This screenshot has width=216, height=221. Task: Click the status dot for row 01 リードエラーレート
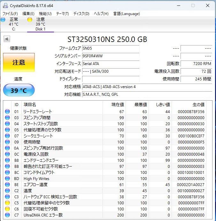pos(7,111)
